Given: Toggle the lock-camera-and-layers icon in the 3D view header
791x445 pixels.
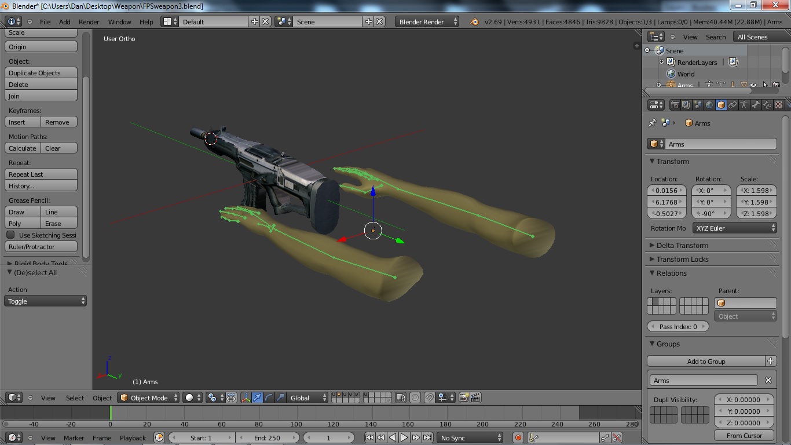Looking at the screenshot, I should point(401,397).
